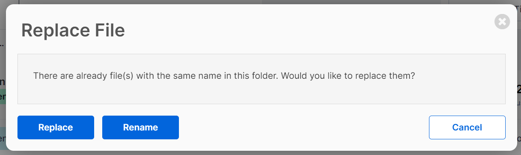Dismiss the prompt using the Cancel button

tap(467, 127)
